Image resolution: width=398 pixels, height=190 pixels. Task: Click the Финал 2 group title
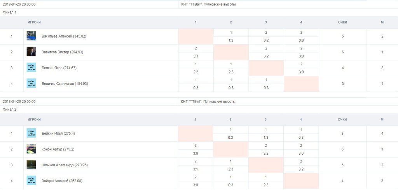tap(10, 110)
